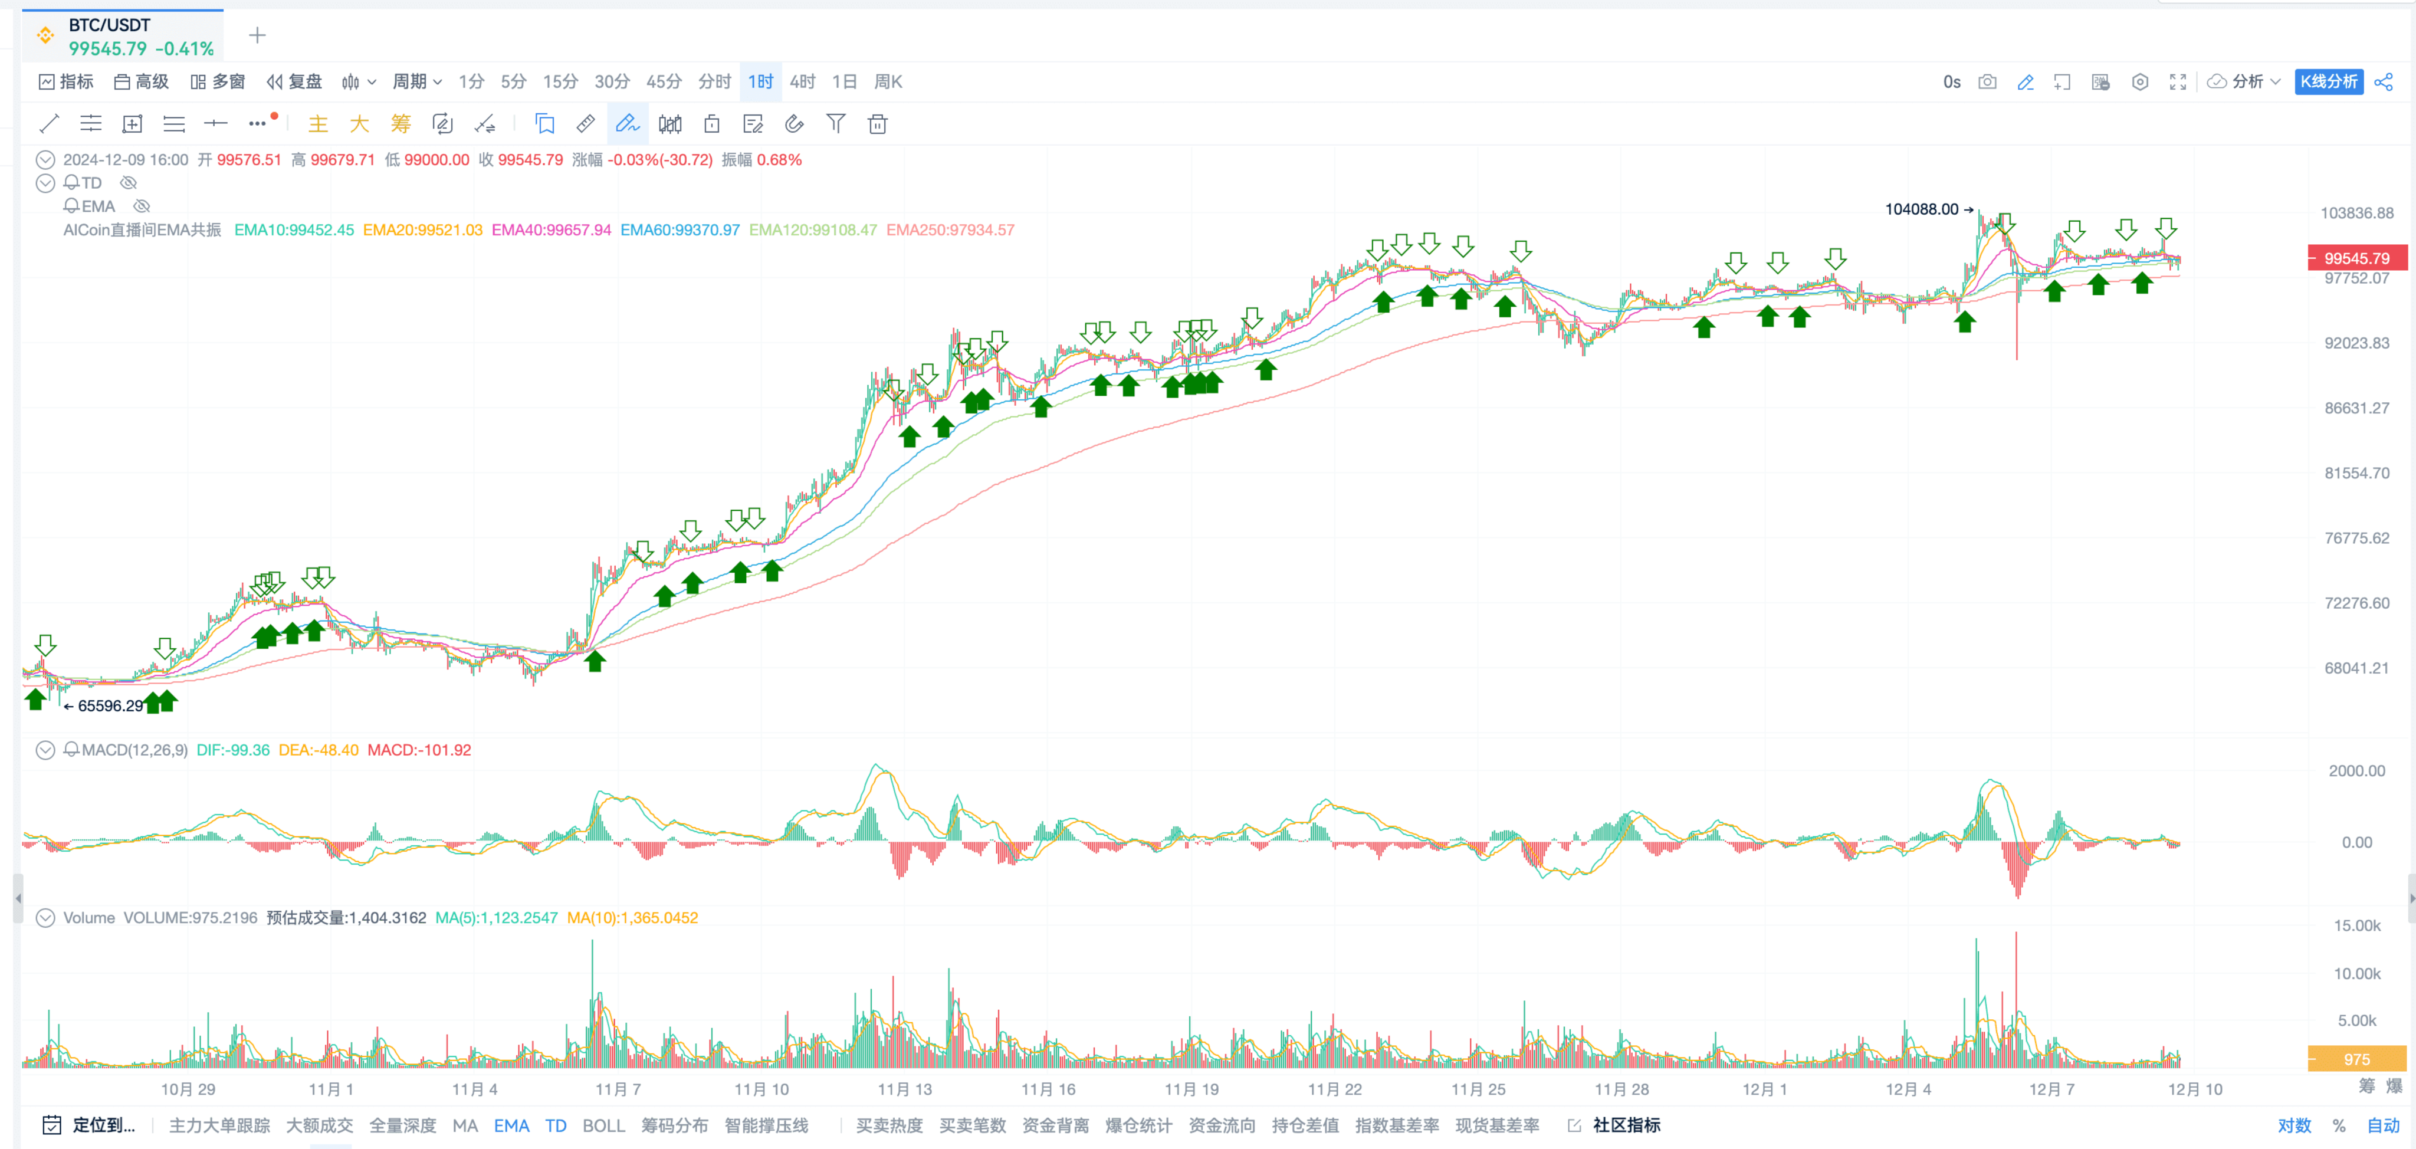Screen dimensions: 2416x1149
Task: Click the add-window frame icon
Action: coord(2063,81)
